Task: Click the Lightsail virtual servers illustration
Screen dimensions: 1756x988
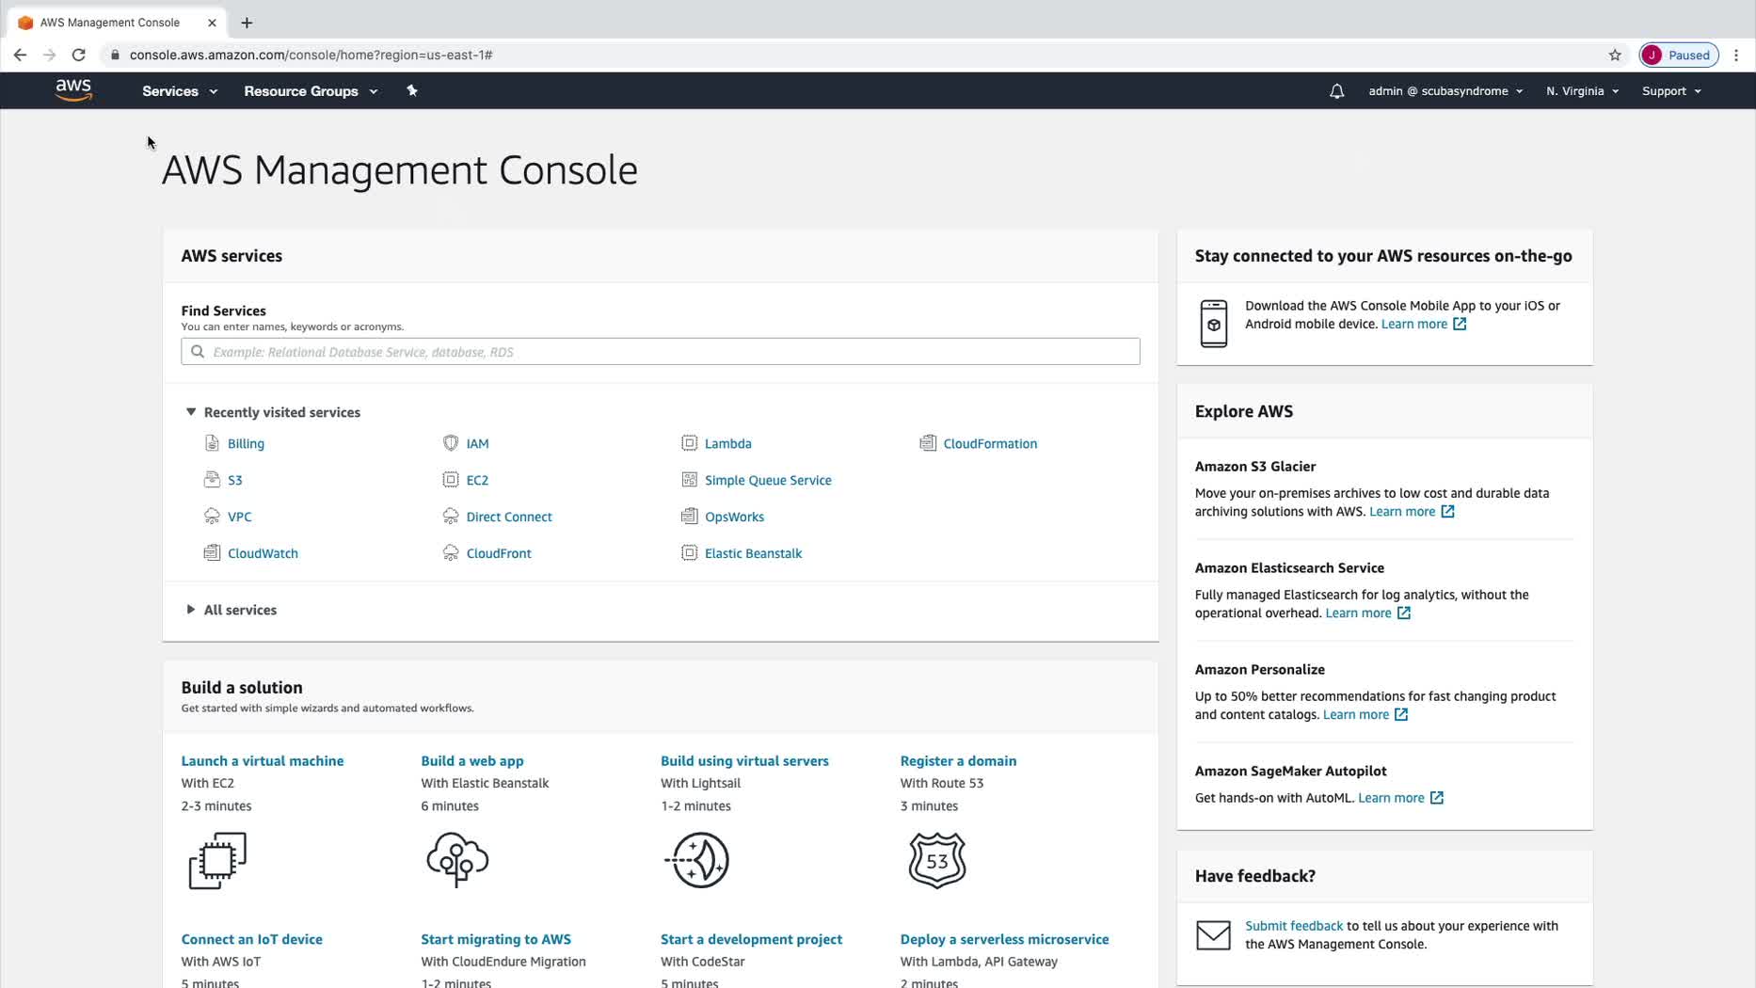Action: 697,860
